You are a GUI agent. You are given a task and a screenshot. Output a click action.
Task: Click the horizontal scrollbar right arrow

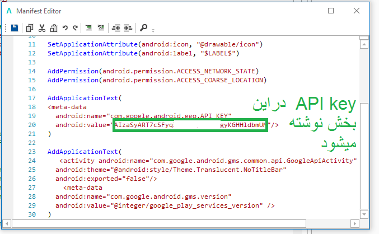(x=355, y=224)
